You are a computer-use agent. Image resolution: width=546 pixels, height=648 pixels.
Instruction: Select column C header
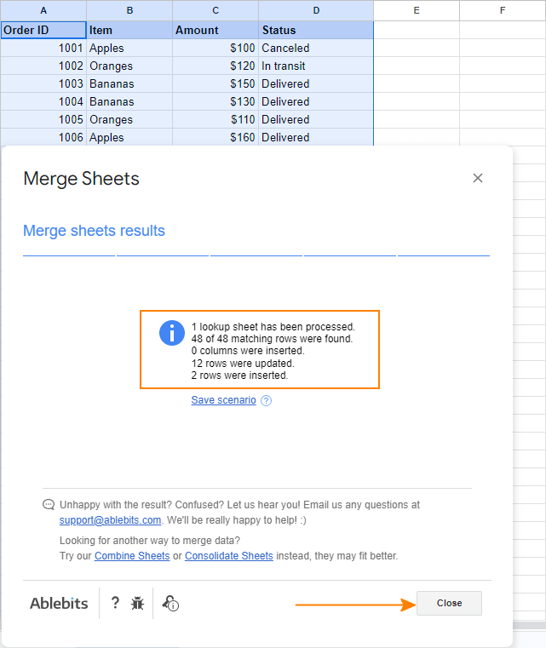point(216,10)
